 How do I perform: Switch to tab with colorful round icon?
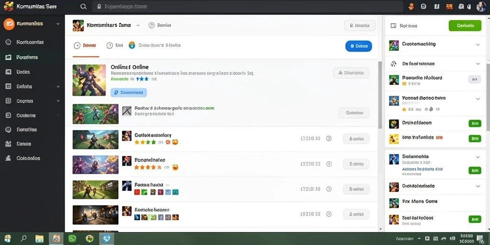point(155,45)
